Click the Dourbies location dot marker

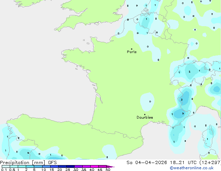pos(145,114)
